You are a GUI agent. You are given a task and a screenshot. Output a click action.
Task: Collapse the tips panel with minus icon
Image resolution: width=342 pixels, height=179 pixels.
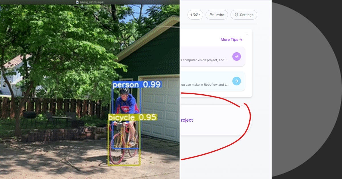247,34
